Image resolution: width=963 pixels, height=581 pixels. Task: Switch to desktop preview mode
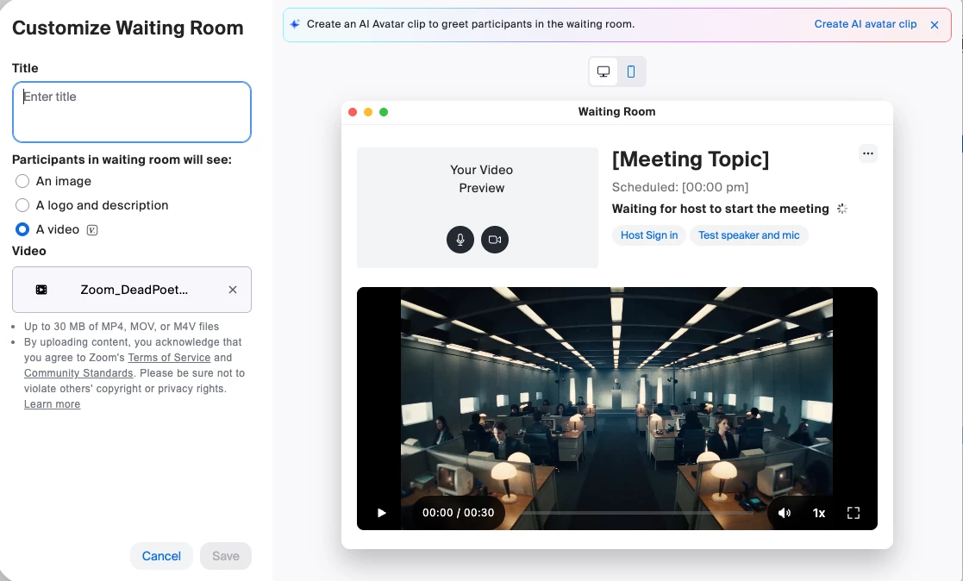tap(603, 72)
